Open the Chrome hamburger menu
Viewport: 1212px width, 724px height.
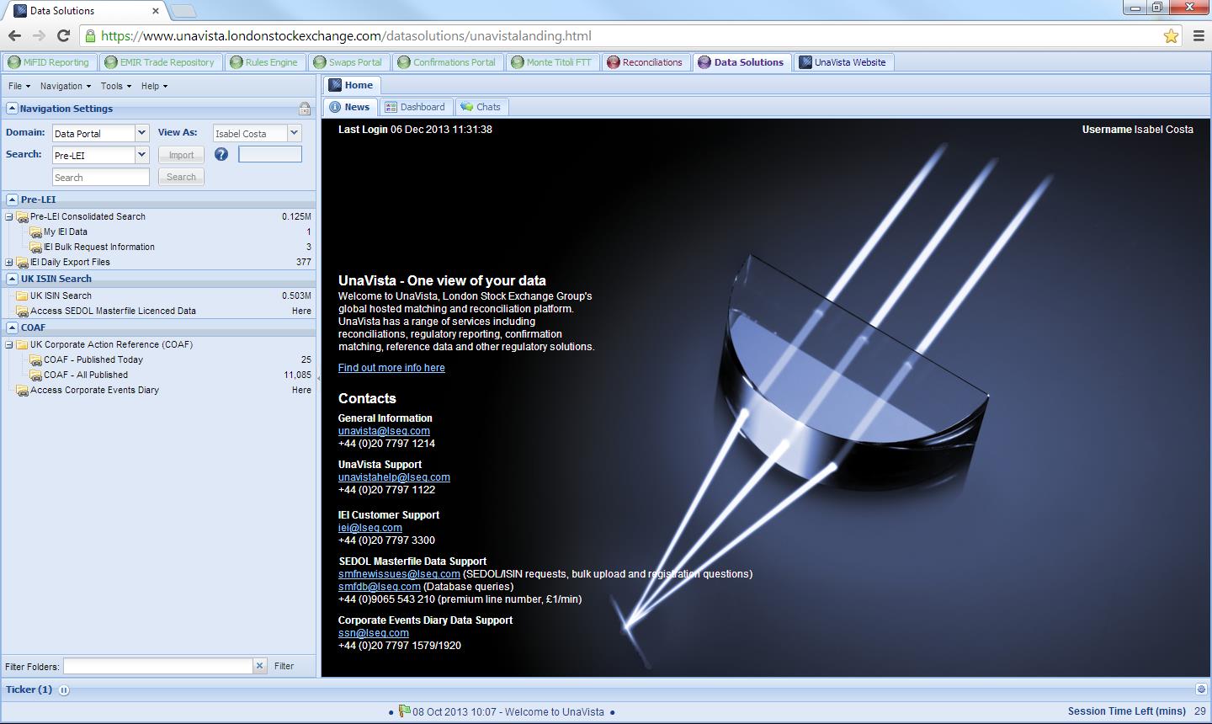(x=1199, y=35)
